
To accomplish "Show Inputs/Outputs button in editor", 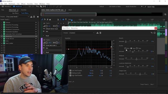I will [x=42, y=20].
